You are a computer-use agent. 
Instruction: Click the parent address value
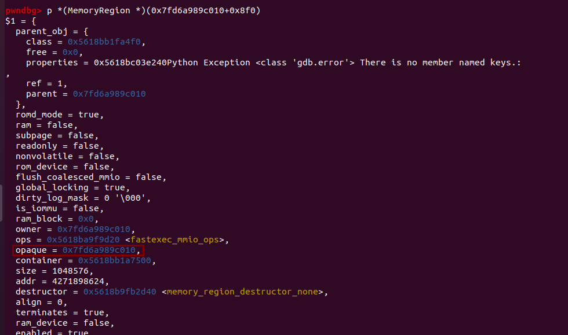(110, 94)
